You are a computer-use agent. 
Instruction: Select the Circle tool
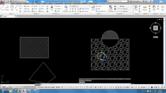(x=12, y=8)
